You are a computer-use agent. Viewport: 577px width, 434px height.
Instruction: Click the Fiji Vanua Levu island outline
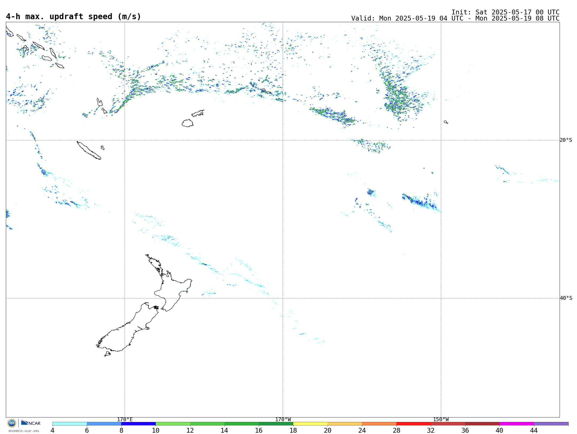point(198,113)
